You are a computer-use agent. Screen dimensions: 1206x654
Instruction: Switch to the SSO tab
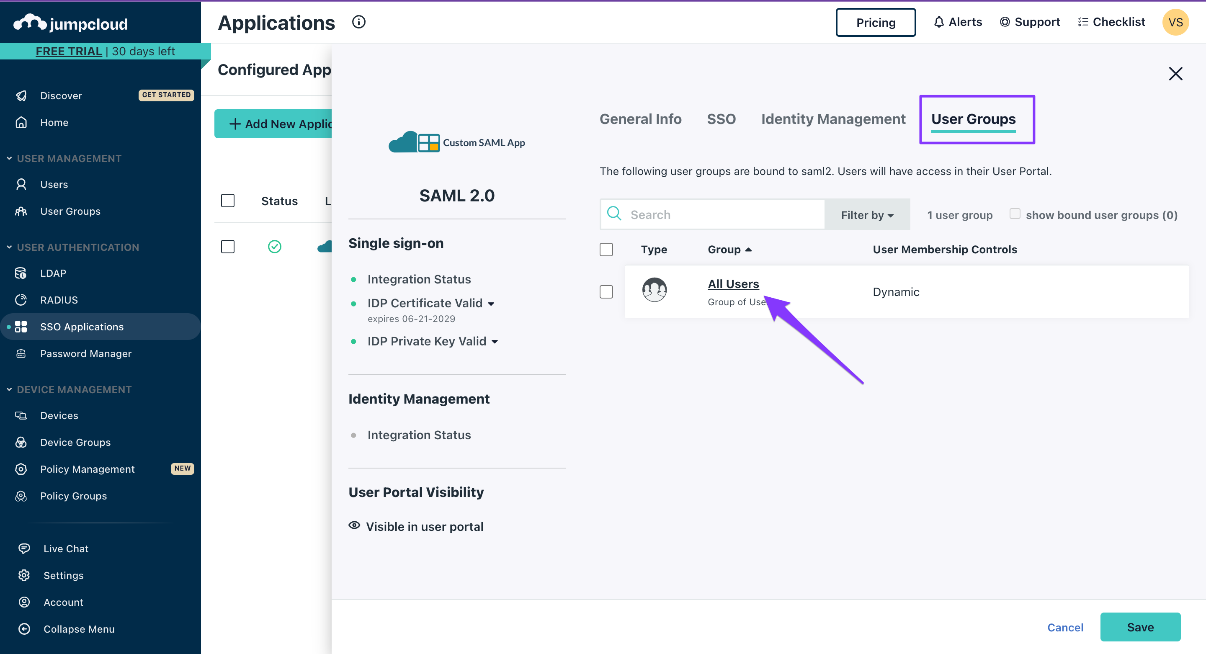click(721, 119)
